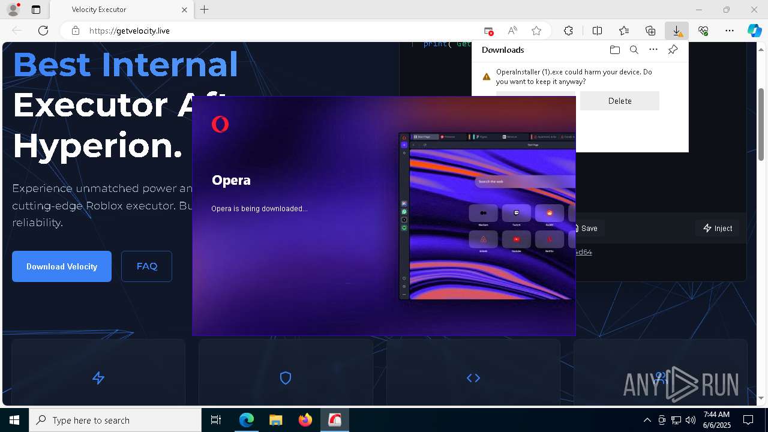Open Task View on the taskbar

coord(216,420)
